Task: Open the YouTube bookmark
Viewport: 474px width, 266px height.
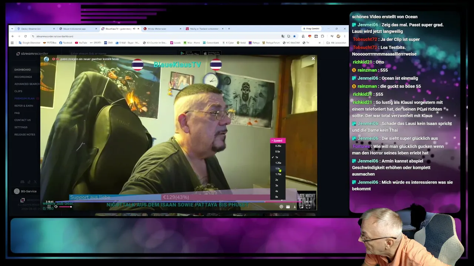Action: coord(81,43)
